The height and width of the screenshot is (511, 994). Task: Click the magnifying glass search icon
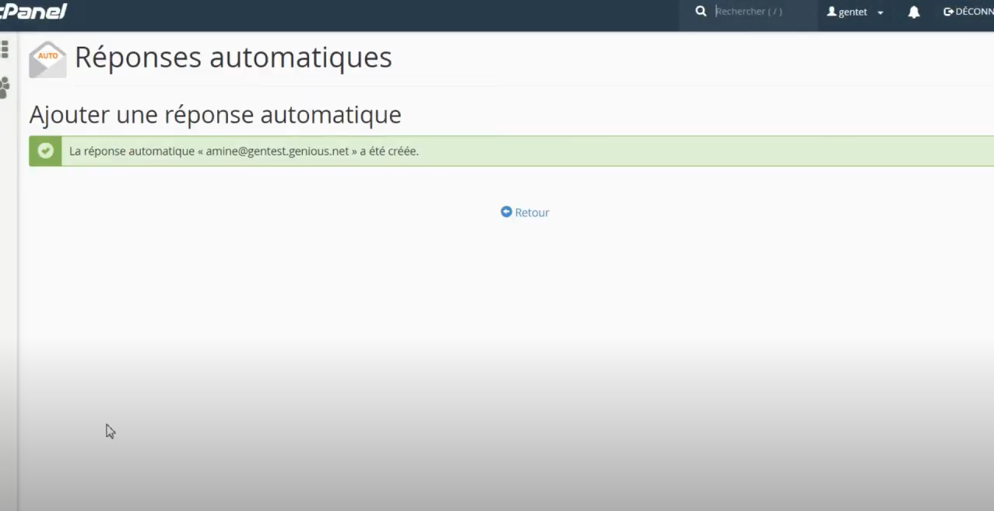pyautogui.click(x=701, y=12)
